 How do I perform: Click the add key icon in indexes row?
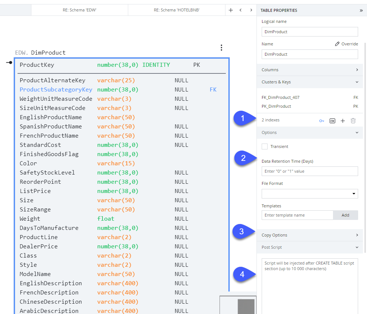pyautogui.click(x=322, y=121)
